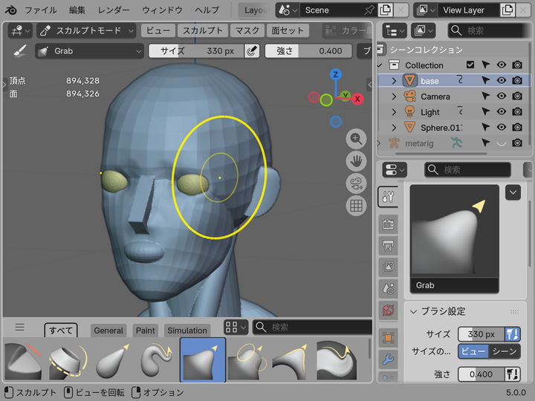
Task: Open the レンダー menu
Action: [x=114, y=10]
